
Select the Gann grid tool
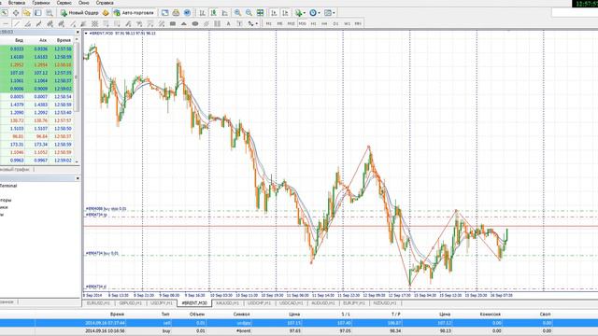(x=94, y=23)
